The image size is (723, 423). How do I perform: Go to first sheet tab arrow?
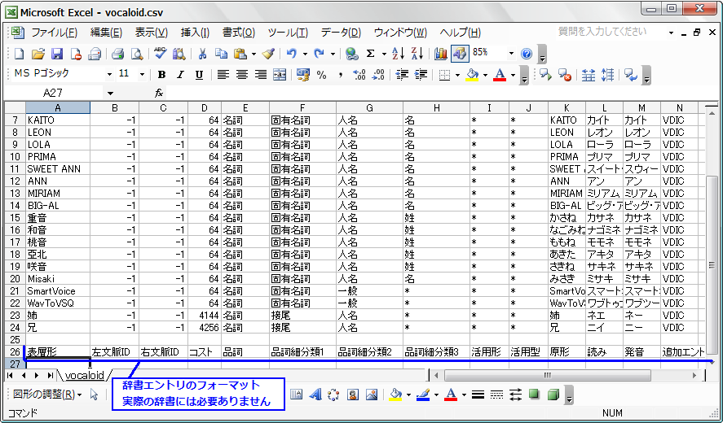[x=10, y=376]
